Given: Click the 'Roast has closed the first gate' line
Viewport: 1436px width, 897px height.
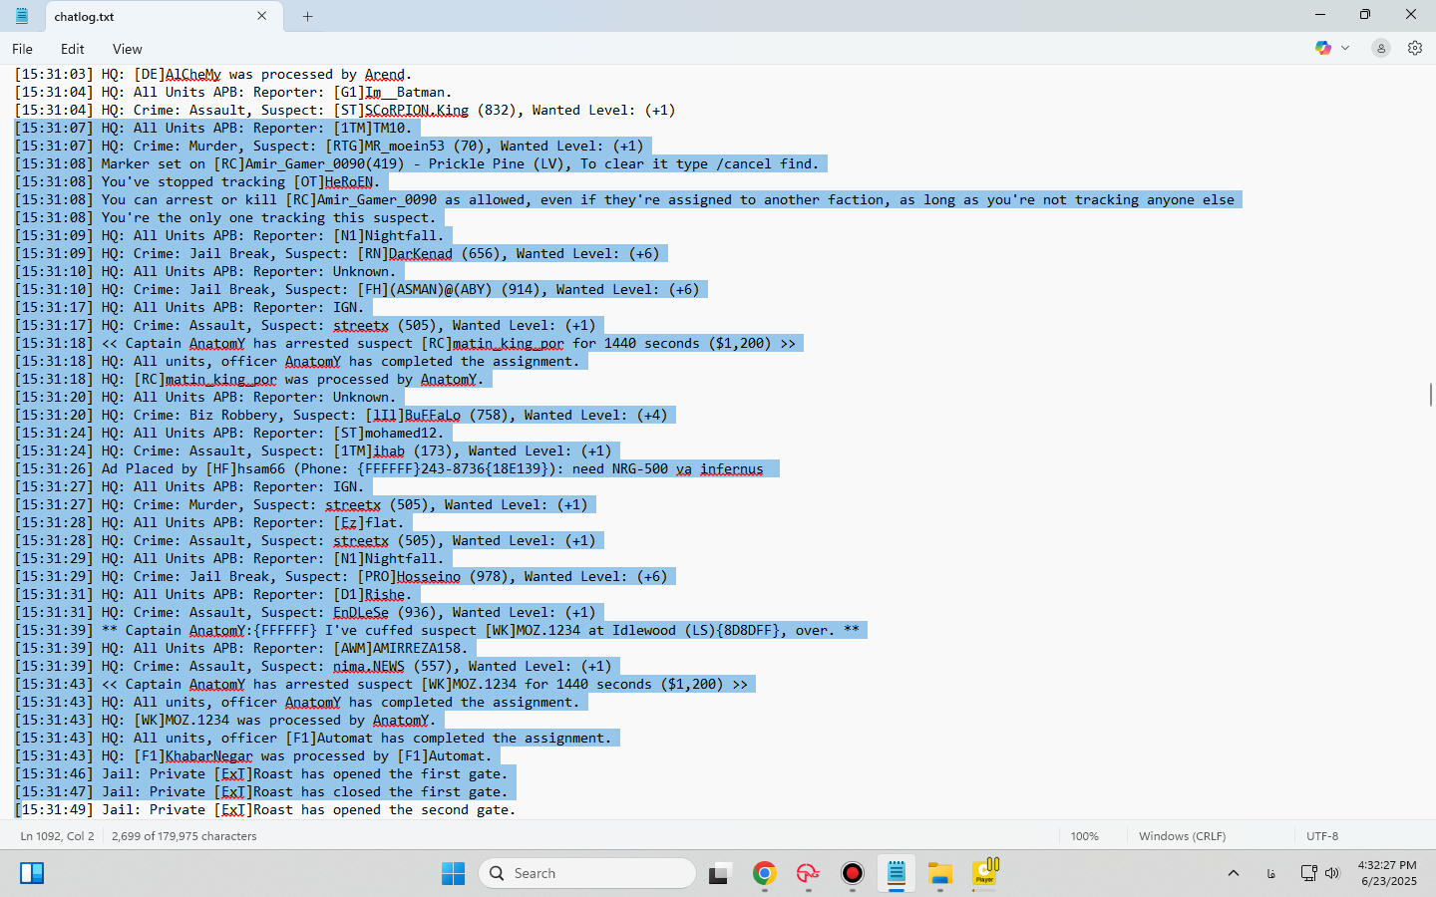Looking at the screenshot, I should [261, 792].
